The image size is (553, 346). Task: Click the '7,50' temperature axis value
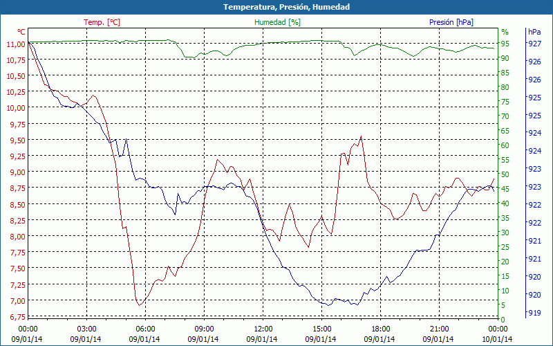18,268
